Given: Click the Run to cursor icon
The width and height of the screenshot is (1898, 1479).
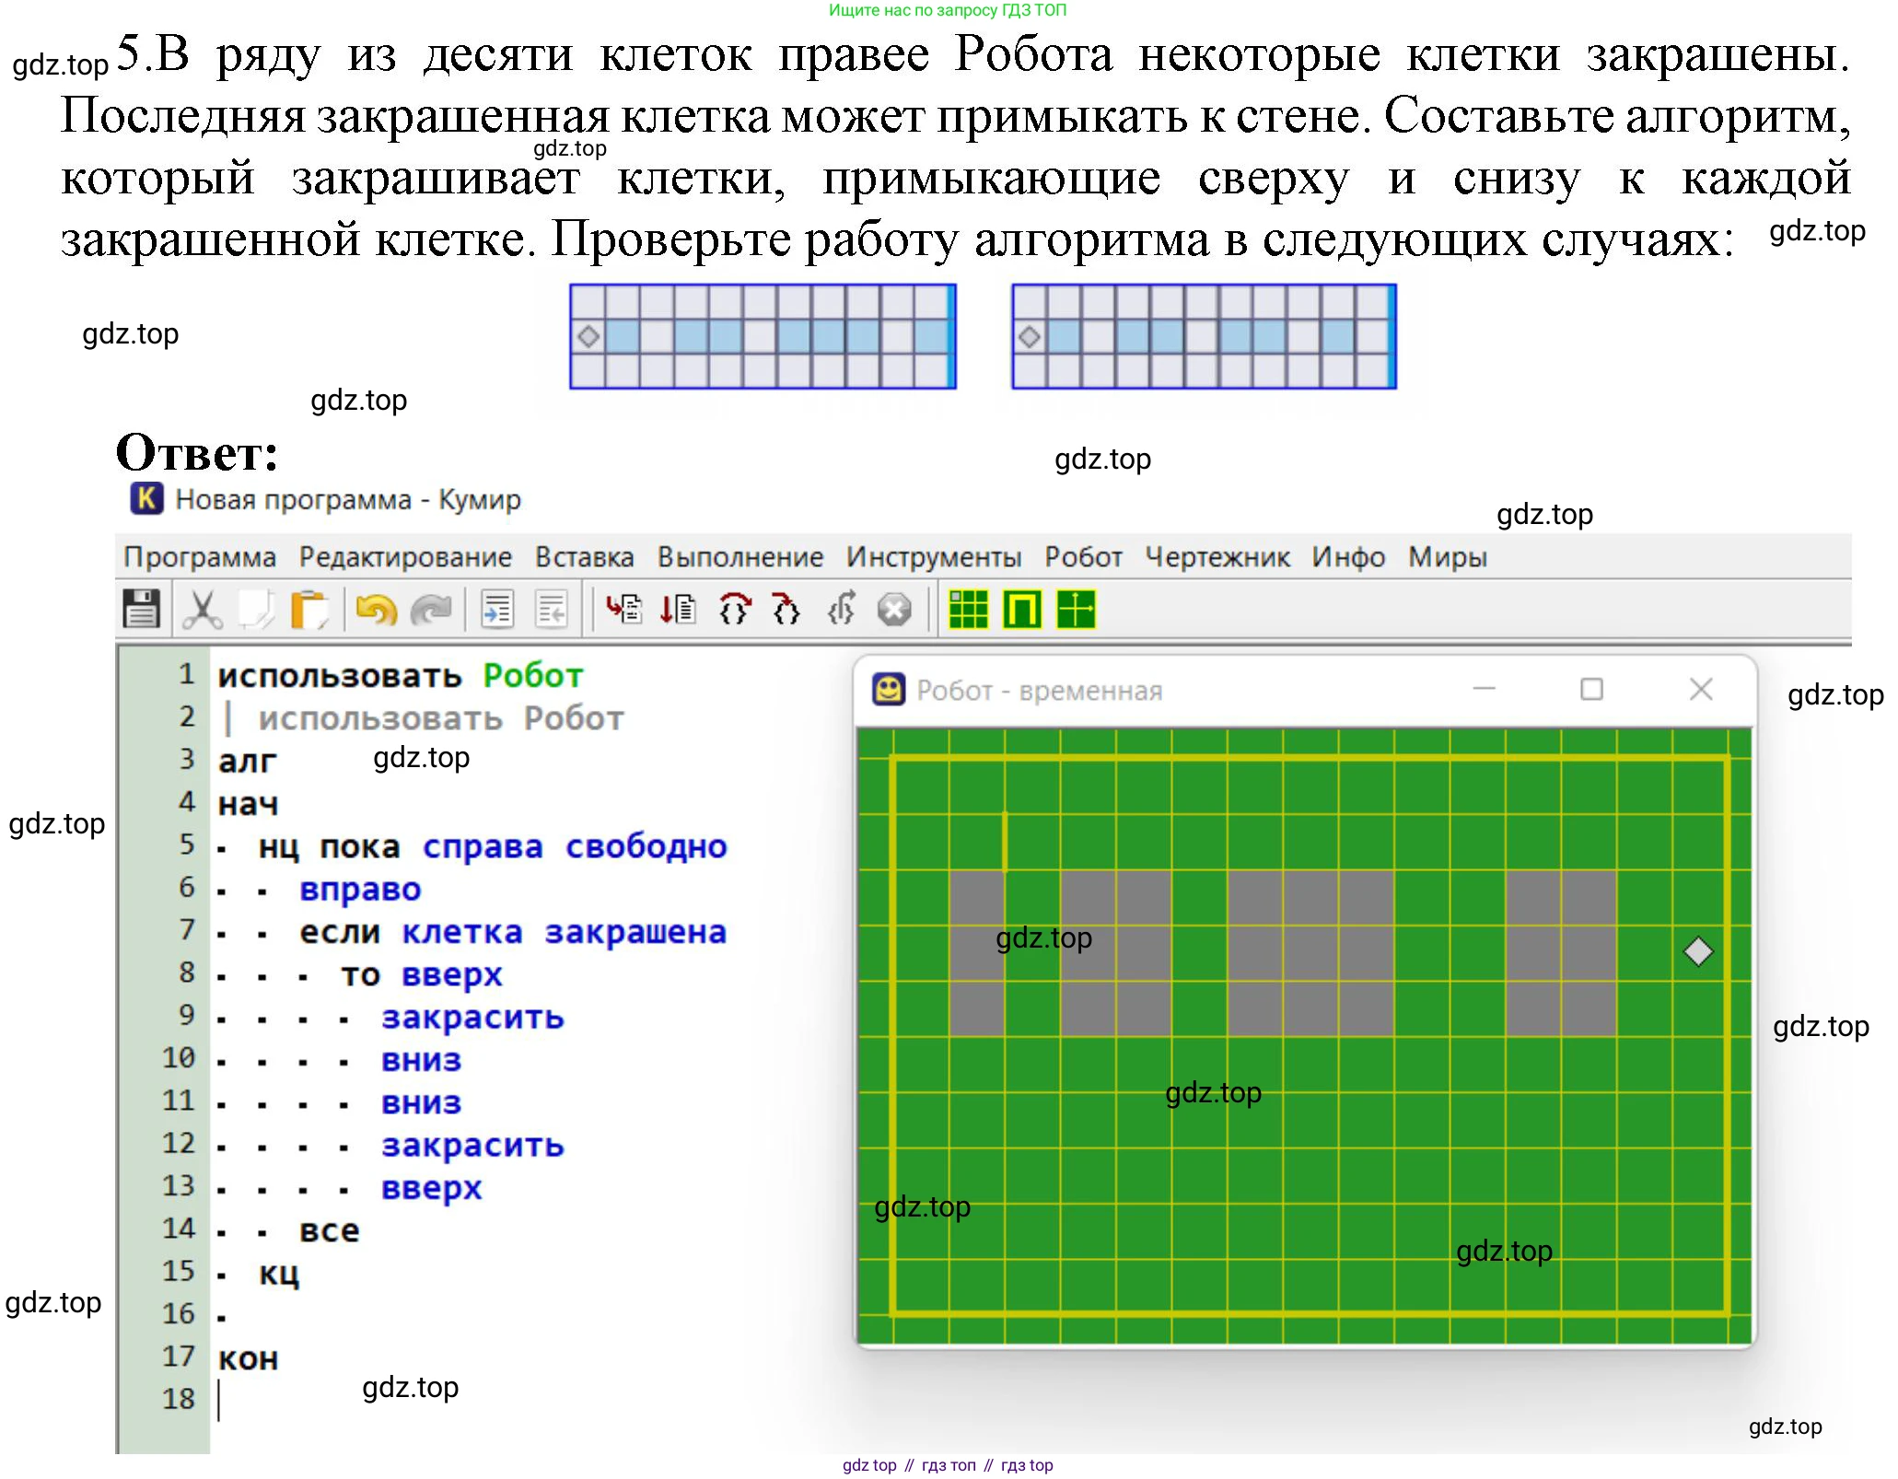Looking at the screenshot, I should pos(679,609).
